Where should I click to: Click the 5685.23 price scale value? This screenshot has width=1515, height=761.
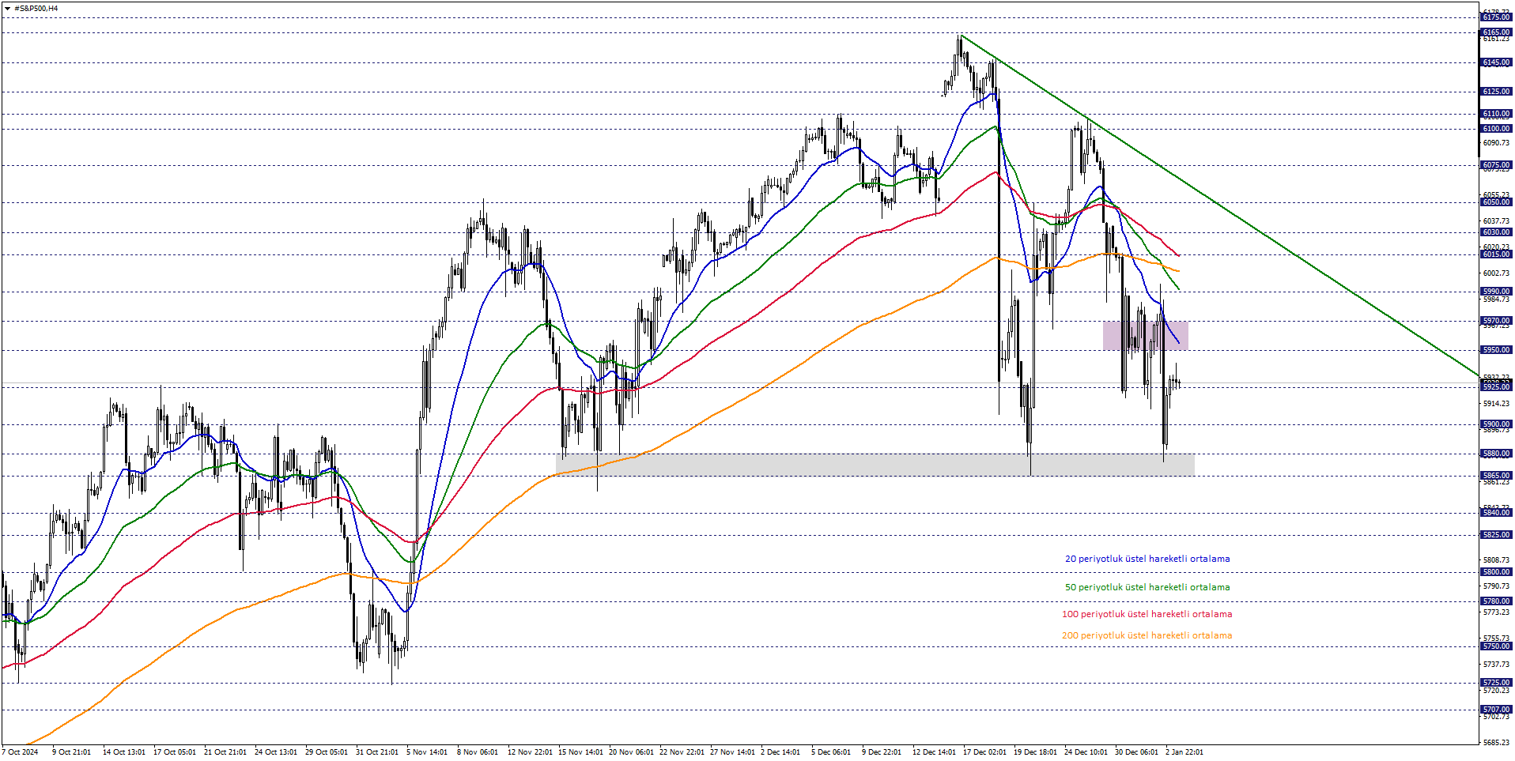(1496, 743)
